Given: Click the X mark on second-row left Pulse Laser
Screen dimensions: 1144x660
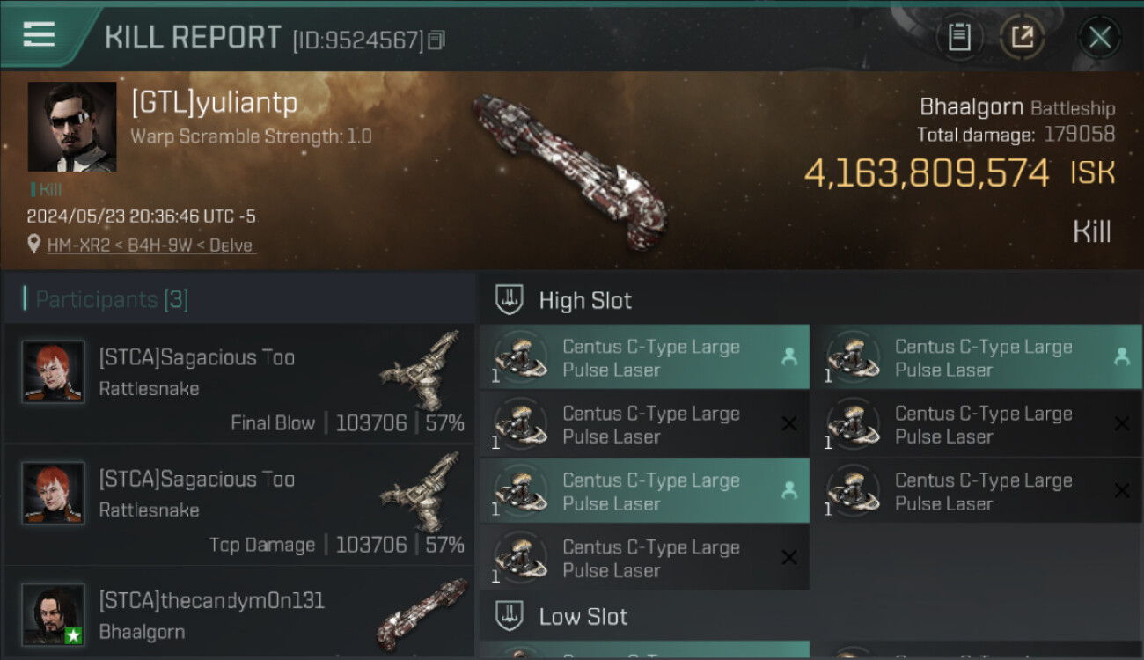Looking at the screenshot, I should coord(789,424).
